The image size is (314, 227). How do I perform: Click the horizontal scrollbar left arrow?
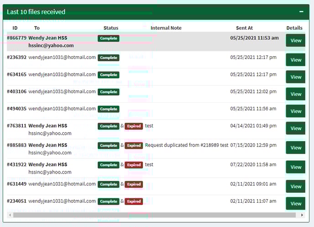(10, 215)
